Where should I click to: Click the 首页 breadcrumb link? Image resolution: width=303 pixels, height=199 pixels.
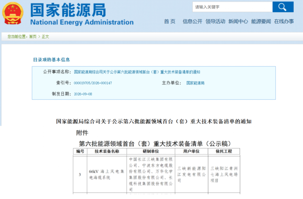(33, 36)
